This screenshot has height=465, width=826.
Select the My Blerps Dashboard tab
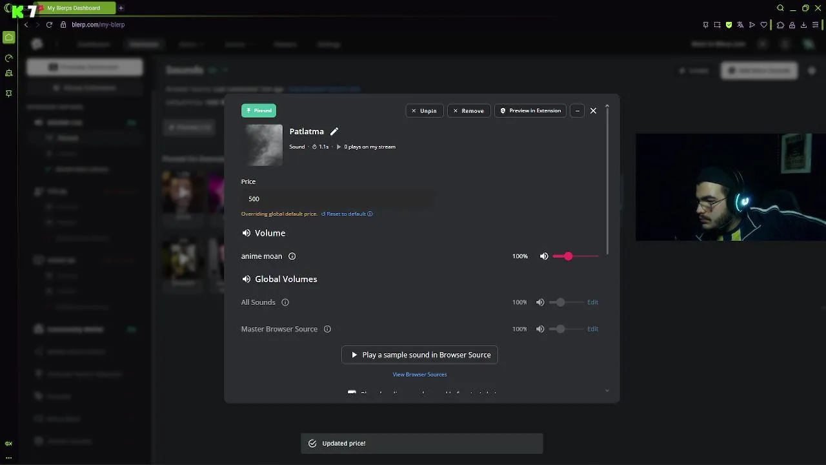(x=74, y=8)
